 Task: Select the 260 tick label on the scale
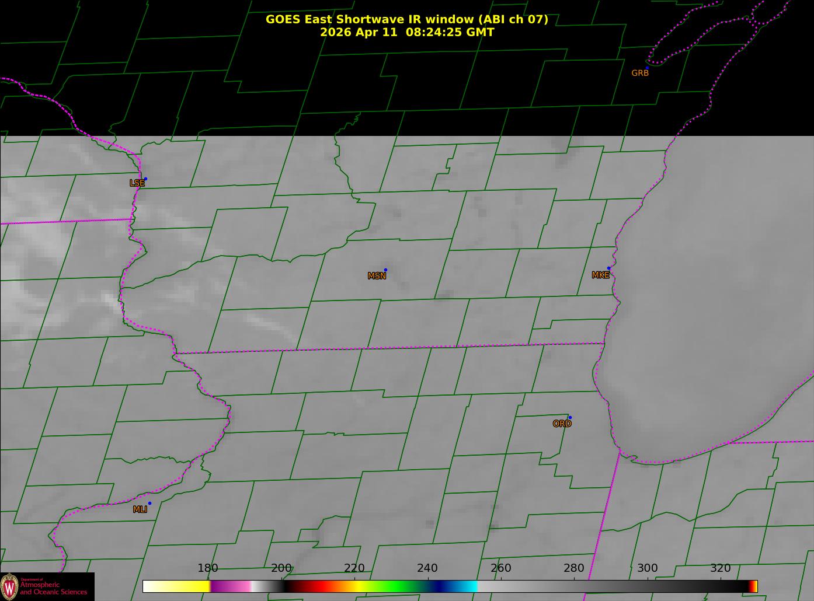tap(500, 568)
